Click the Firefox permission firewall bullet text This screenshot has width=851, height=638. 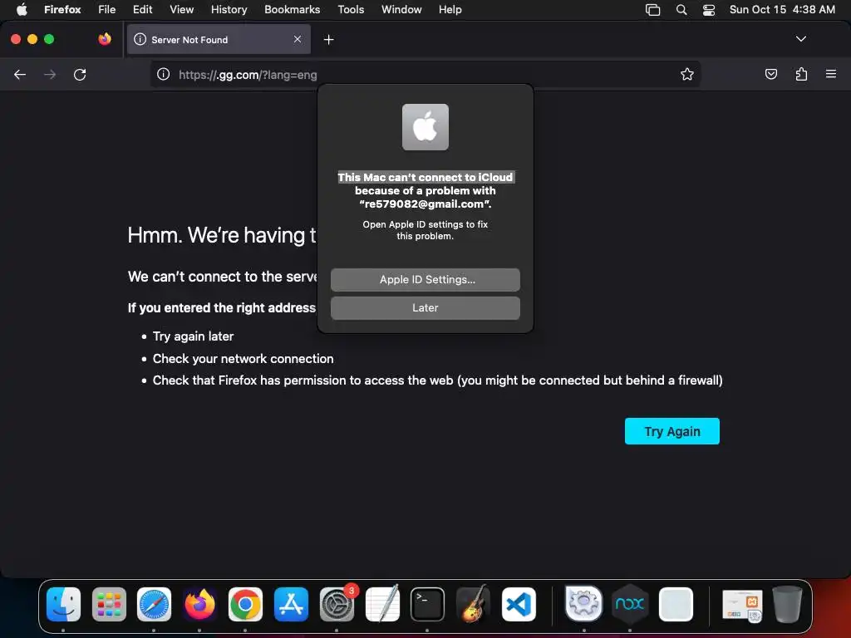[x=437, y=380]
